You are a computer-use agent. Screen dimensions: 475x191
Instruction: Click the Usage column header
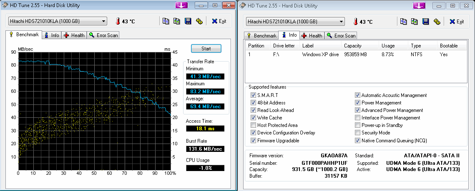tap(393, 46)
